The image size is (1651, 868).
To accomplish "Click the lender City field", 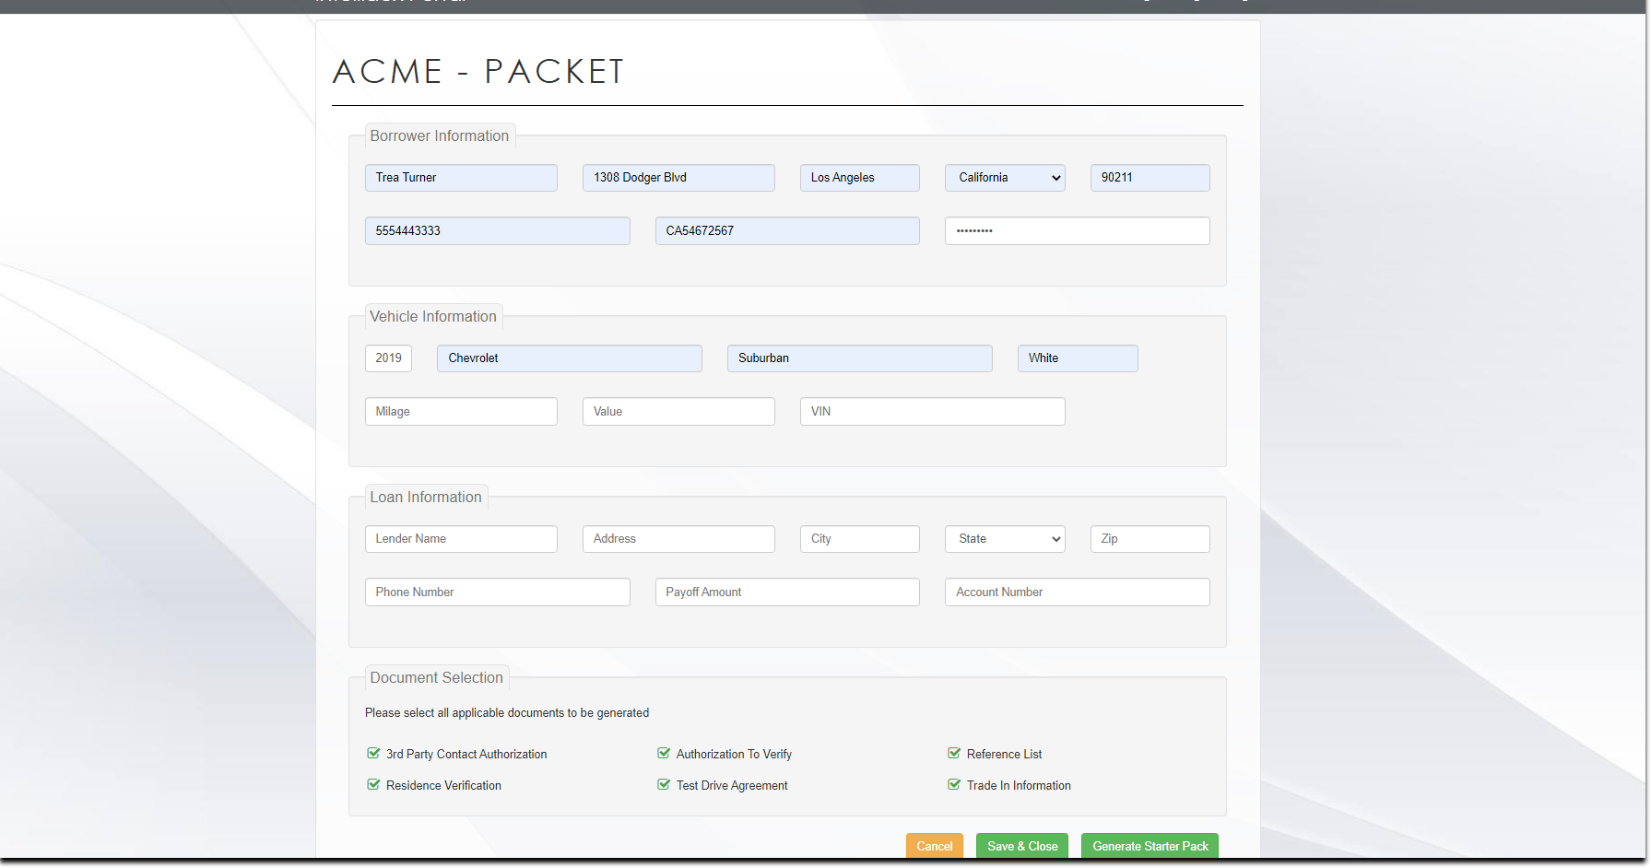I will pyautogui.click(x=860, y=539).
